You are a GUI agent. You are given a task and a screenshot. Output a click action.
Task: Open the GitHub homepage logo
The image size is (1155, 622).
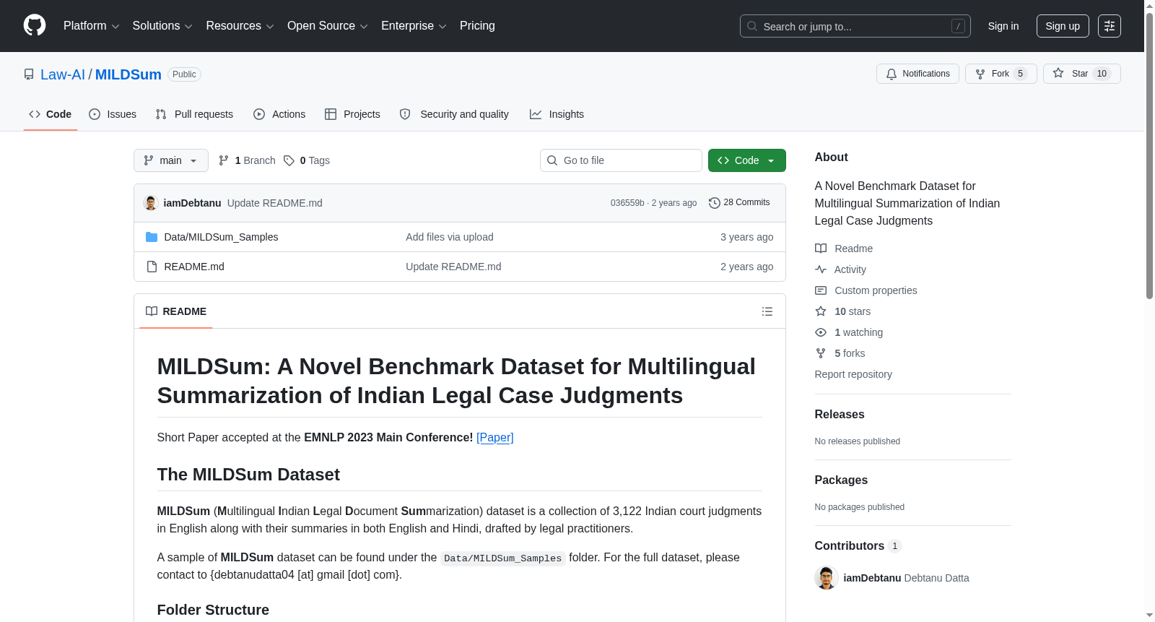(x=35, y=25)
